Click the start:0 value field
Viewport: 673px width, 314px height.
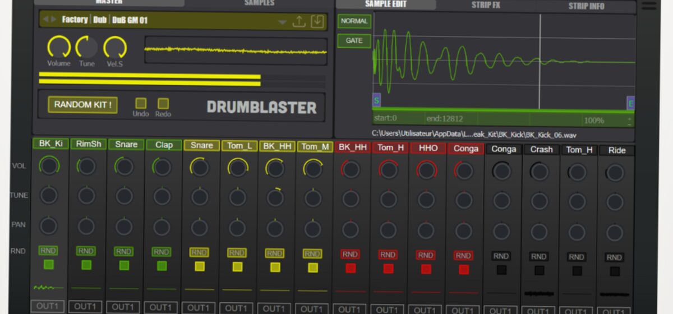385,118
